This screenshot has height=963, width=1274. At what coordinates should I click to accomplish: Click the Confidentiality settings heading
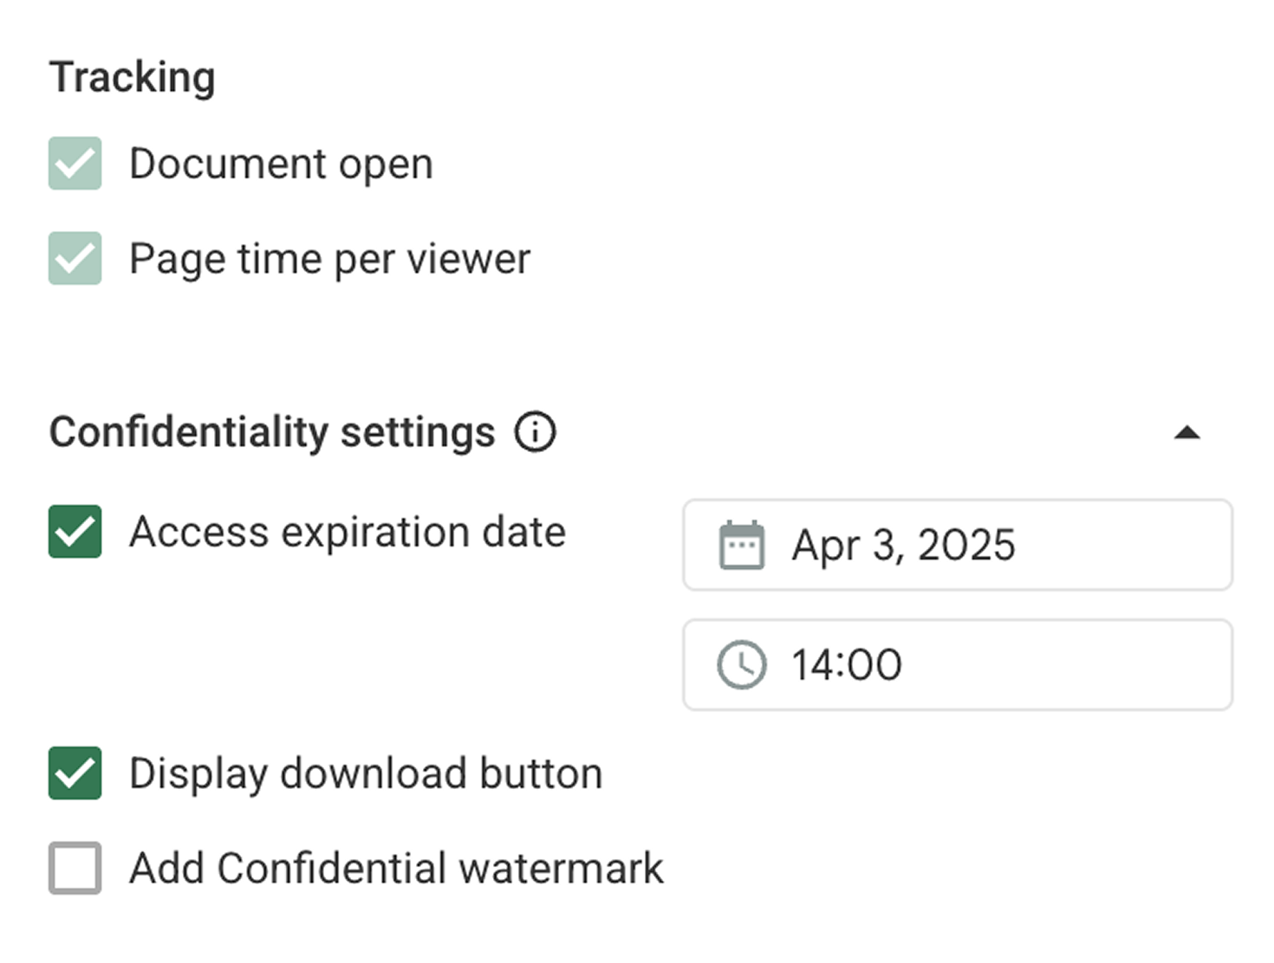[x=272, y=432]
